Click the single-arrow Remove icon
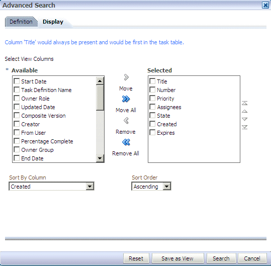Screen dimensions: 271x266 click(126, 121)
